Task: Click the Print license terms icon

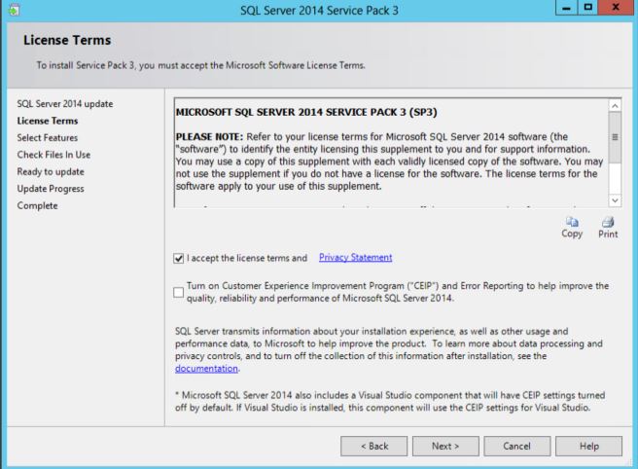Action: click(608, 222)
